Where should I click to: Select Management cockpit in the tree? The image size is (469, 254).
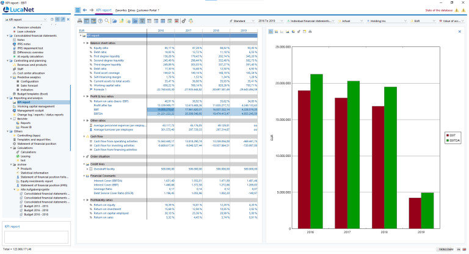coord(32,111)
